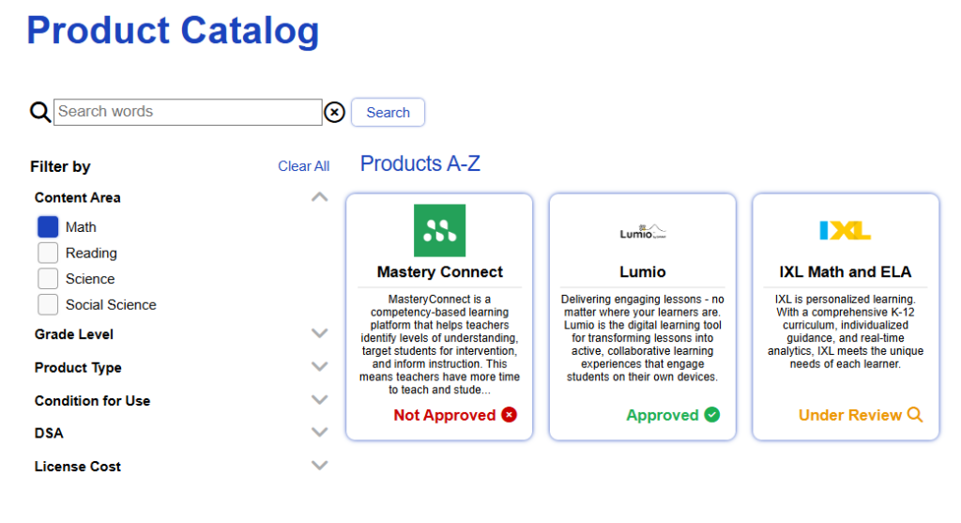Click the magnifying glass search icon
The width and height of the screenshot is (961, 523).
click(40, 112)
